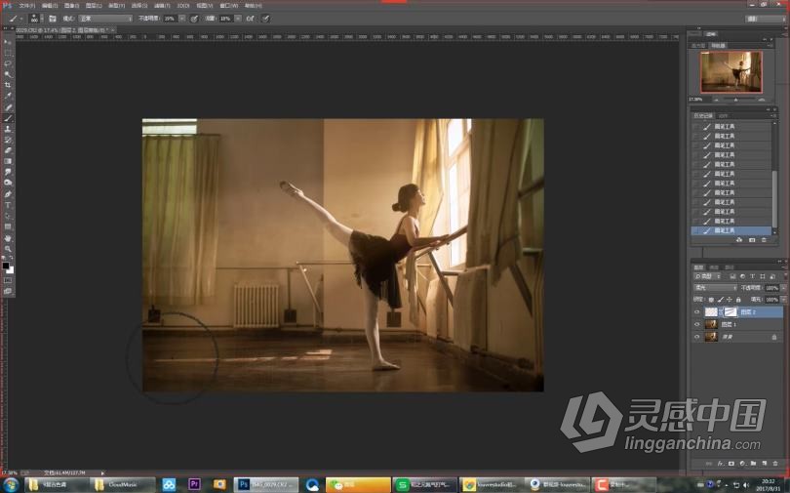
Task: Click foreground color swatch
Action: [6, 266]
